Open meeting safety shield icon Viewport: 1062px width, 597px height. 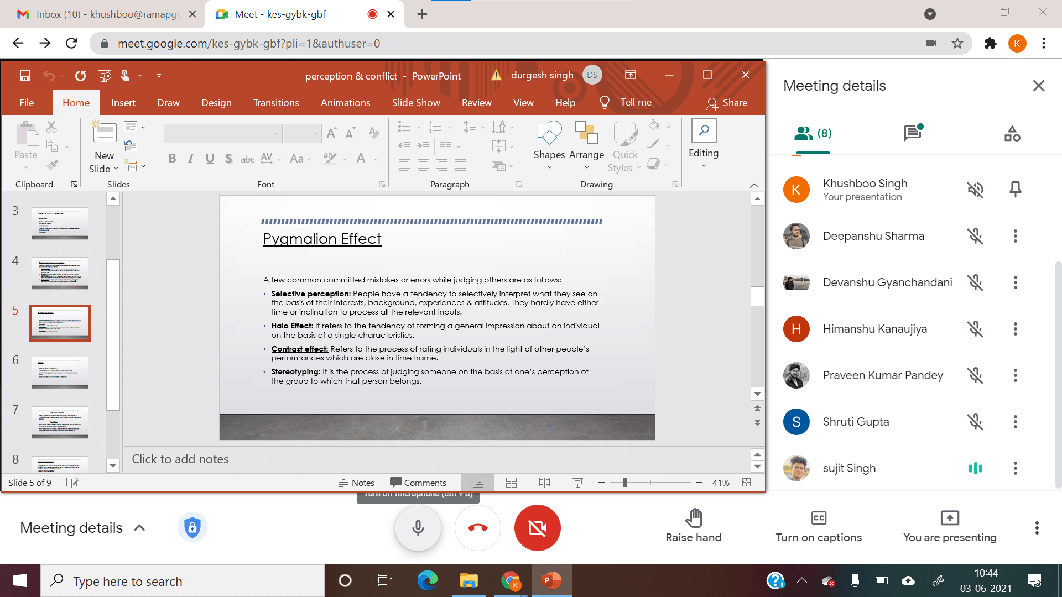(192, 527)
